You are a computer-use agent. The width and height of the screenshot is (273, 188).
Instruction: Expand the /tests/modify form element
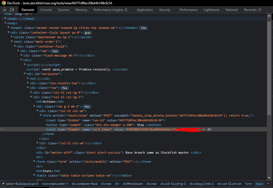coord(35,161)
